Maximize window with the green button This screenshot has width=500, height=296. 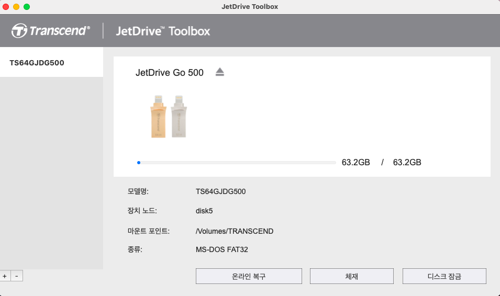tap(27, 7)
